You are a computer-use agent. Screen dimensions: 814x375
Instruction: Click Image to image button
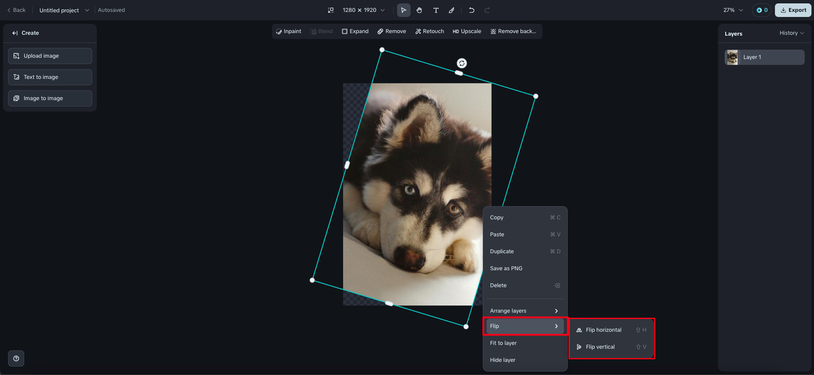click(50, 99)
